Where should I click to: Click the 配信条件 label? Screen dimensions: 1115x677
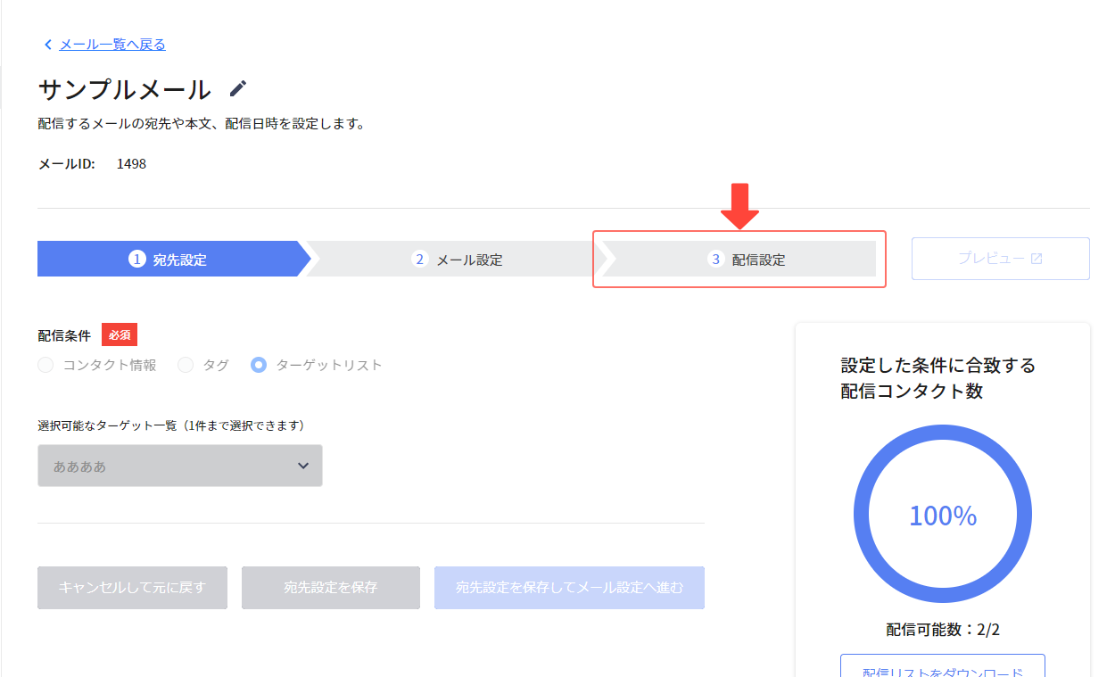click(64, 335)
